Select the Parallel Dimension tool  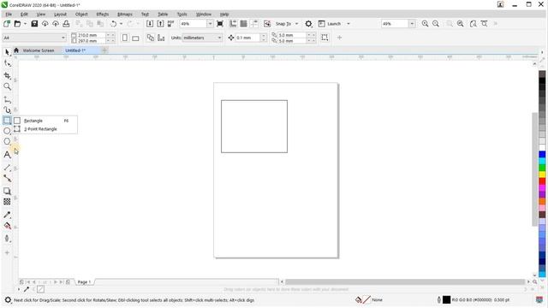pyautogui.click(x=7, y=168)
